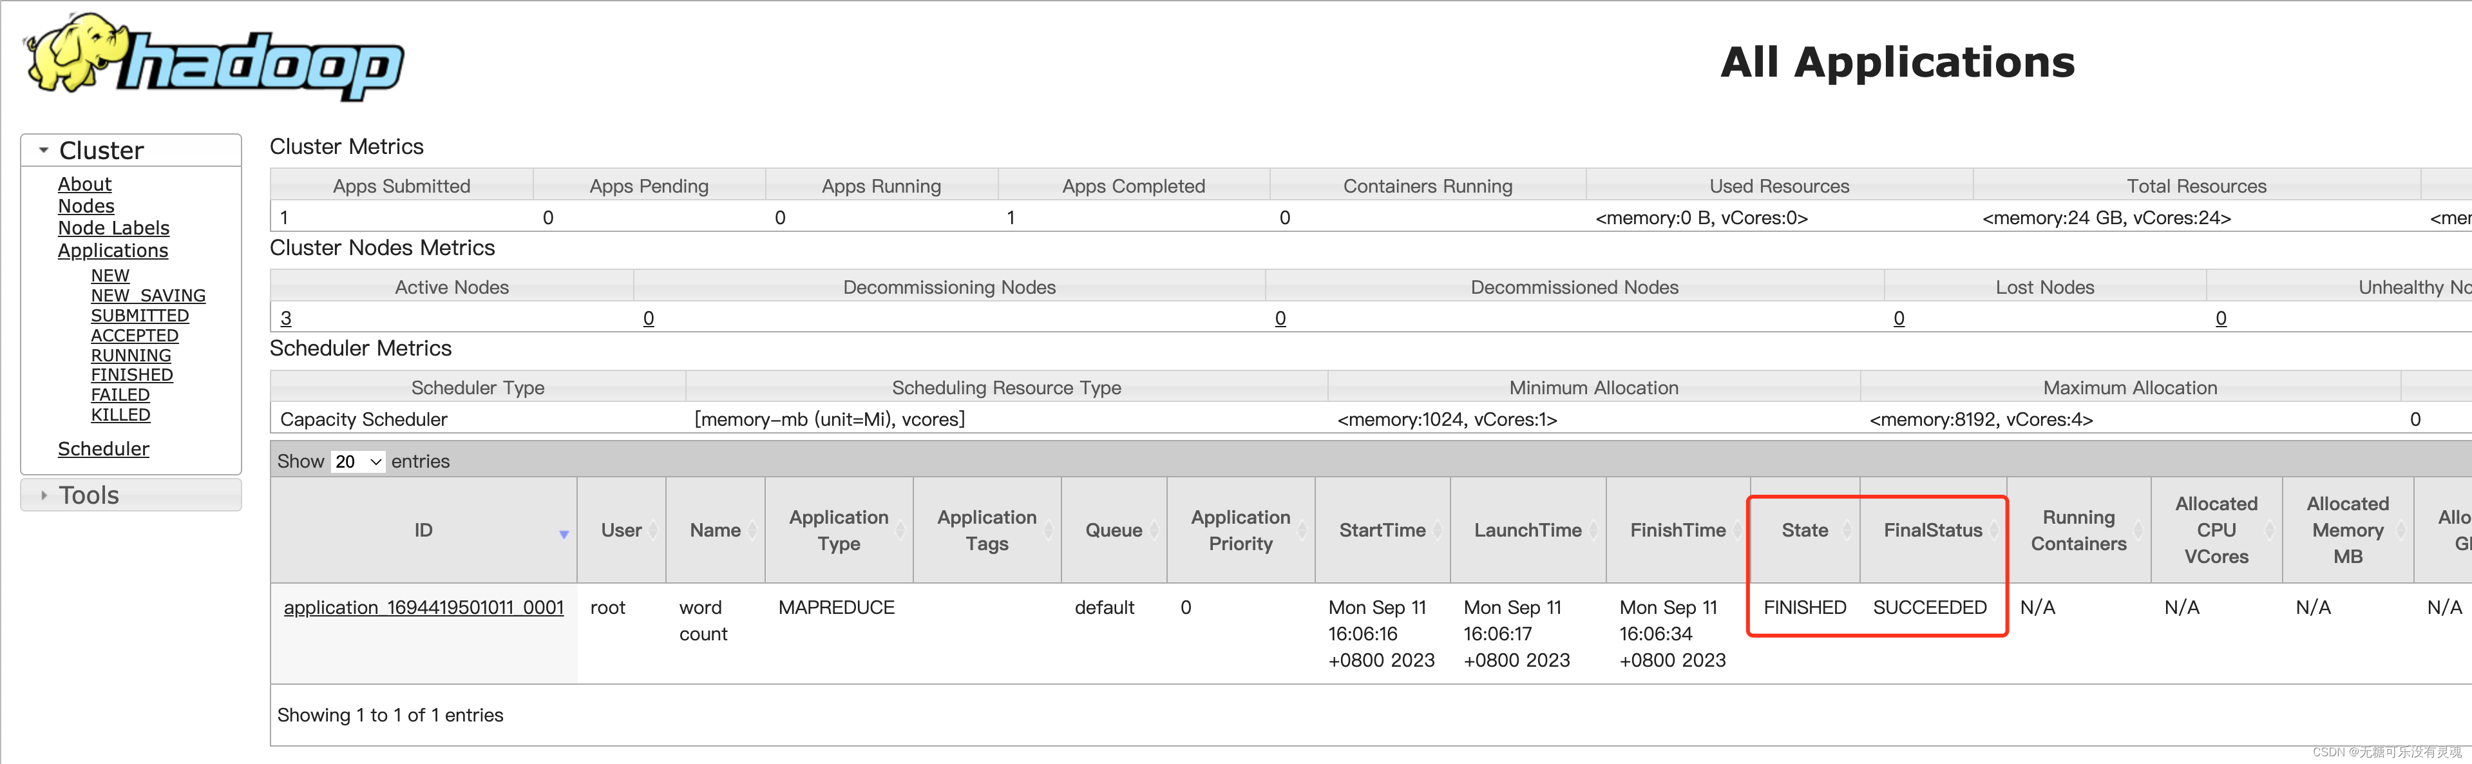Collapse the Cluster sidebar section

click(x=100, y=151)
